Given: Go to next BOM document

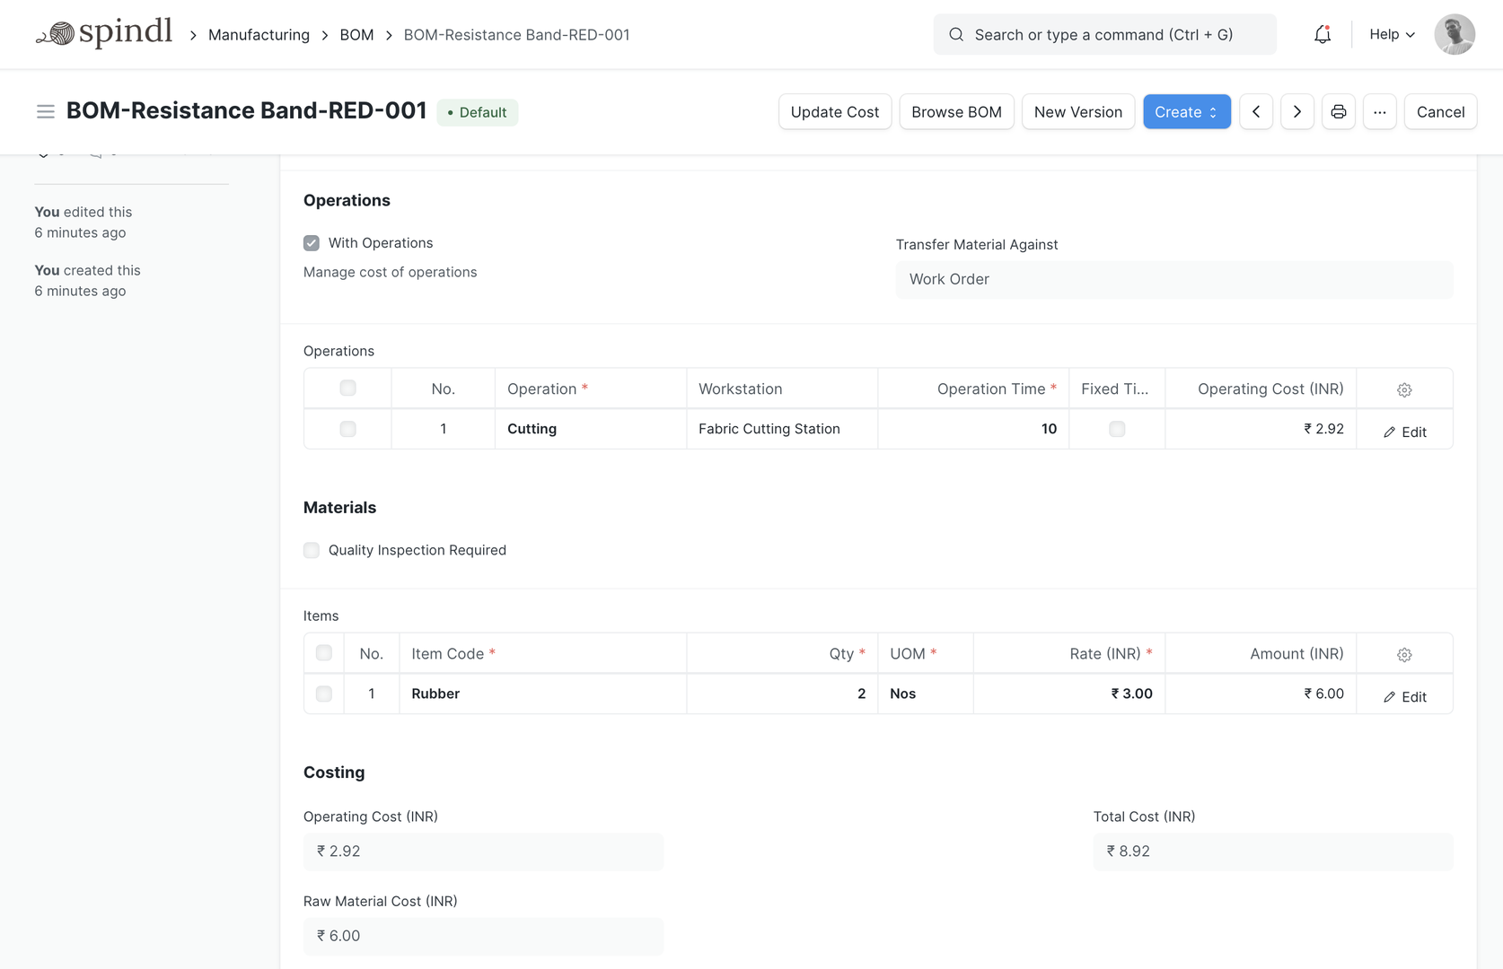Looking at the screenshot, I should 1296,111.
